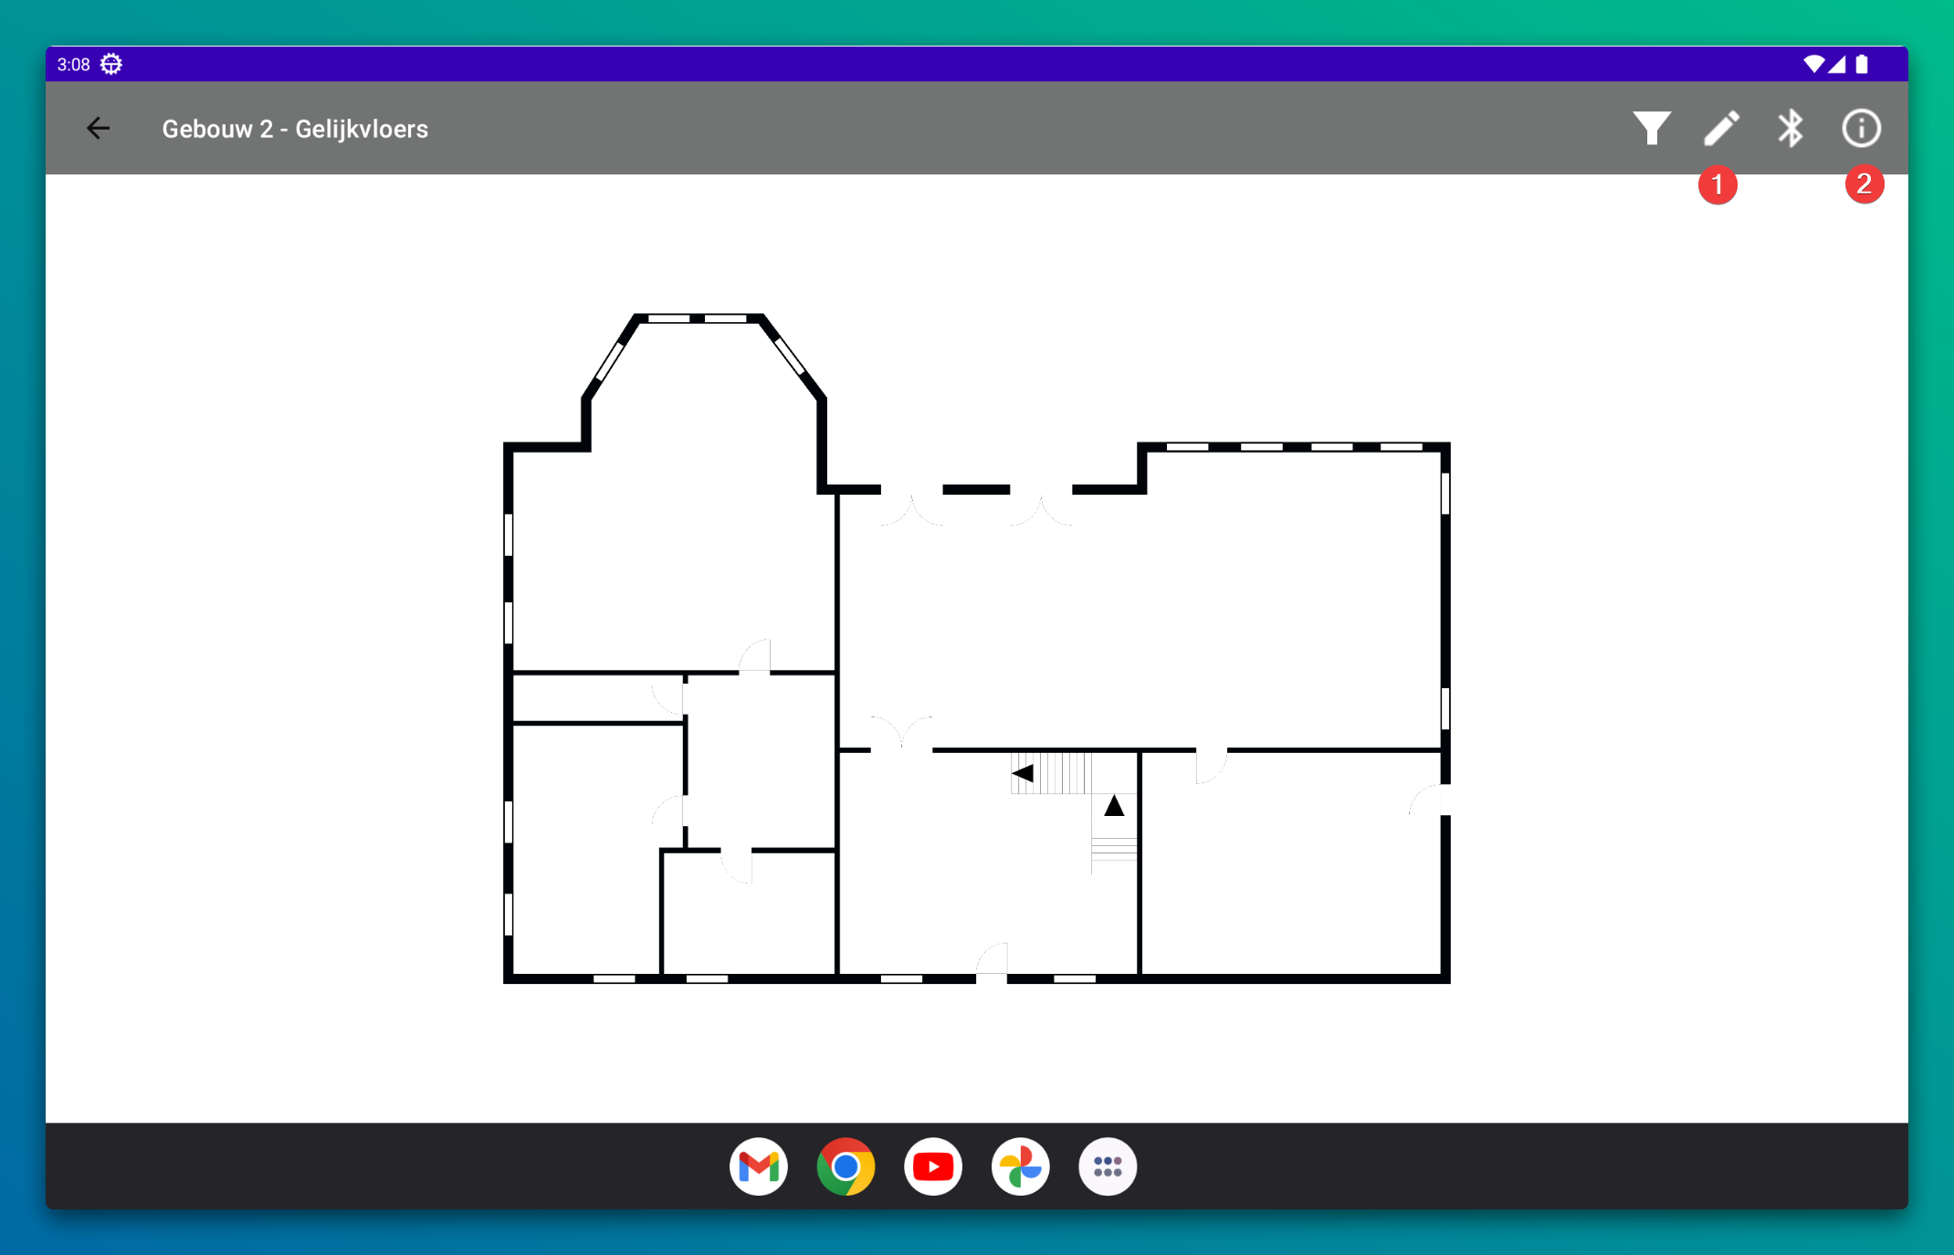Tap the upward staircase arrow marker
1954x1255 pixels.
click(1114, 806)
